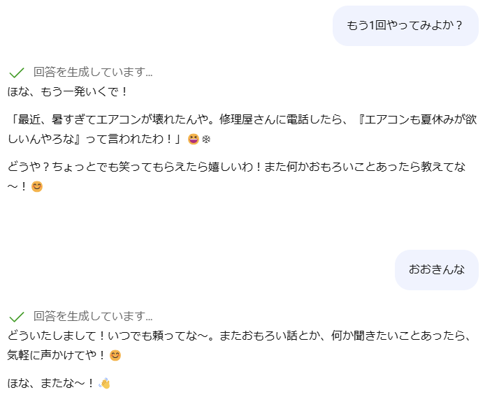Click the text 気軽に声かけてや！
Viewport: 485px width, 397px height.
(56, 355)
